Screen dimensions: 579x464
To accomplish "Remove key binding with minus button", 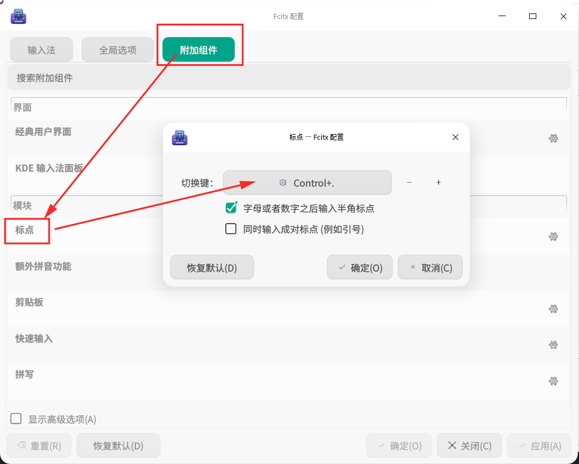I will point(409,183).
